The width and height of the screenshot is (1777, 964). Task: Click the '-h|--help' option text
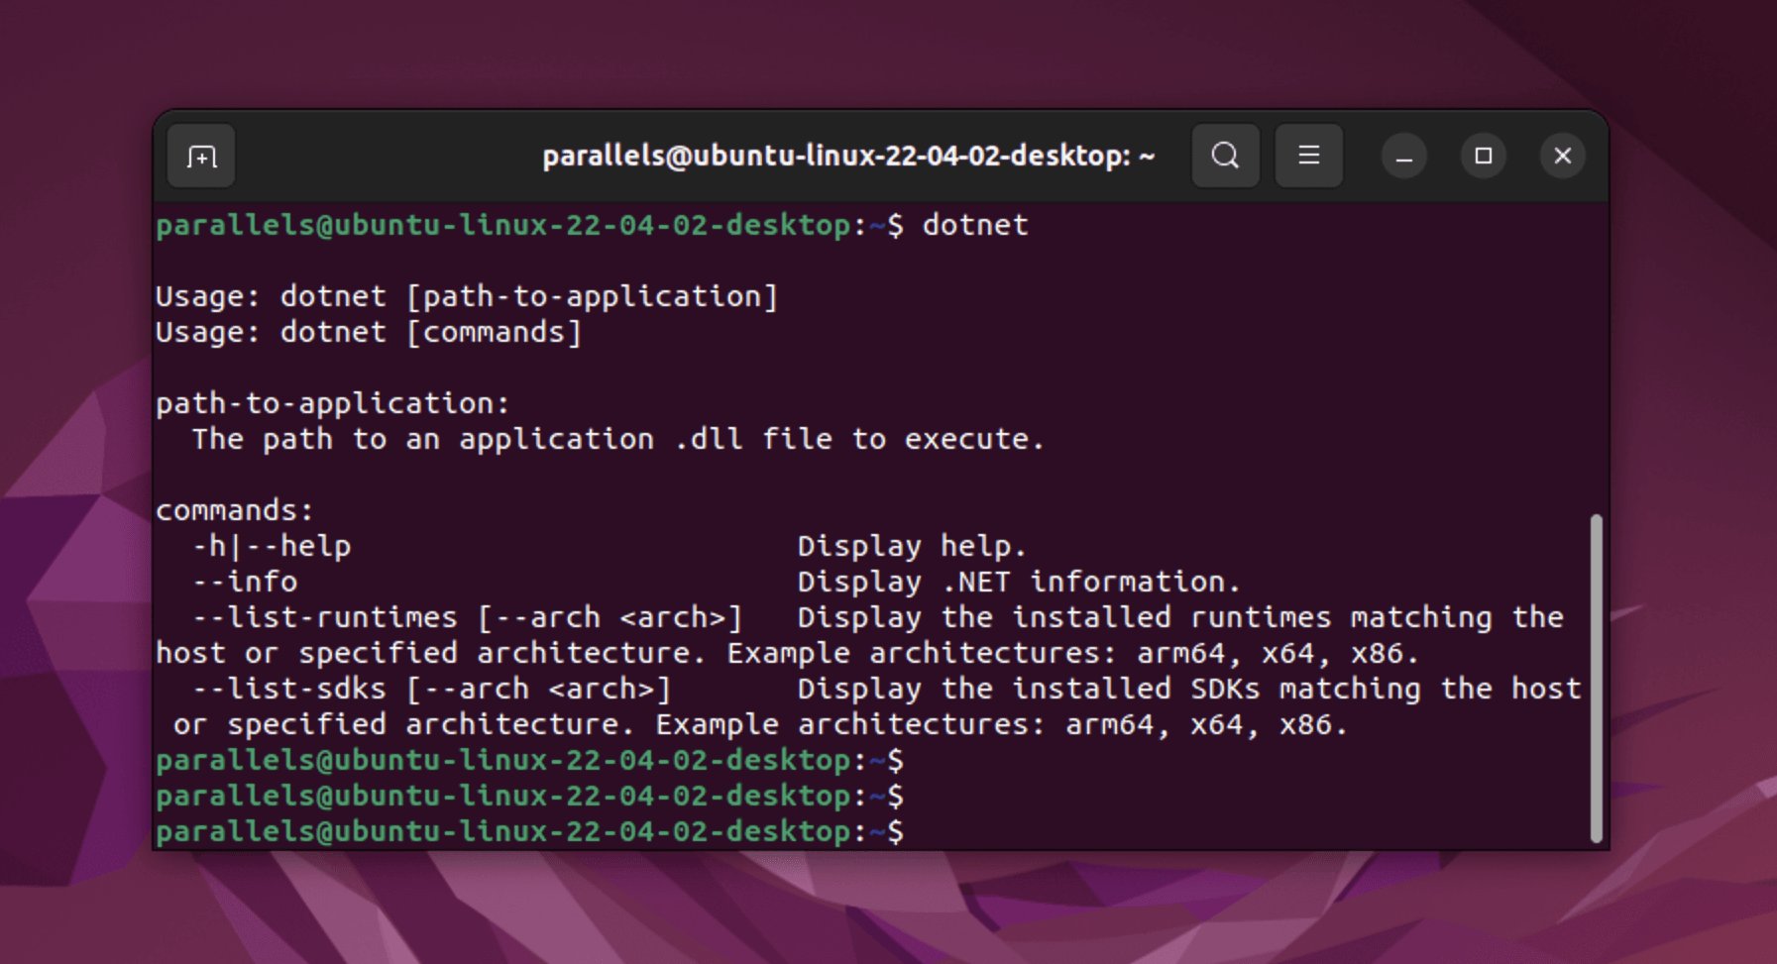[x=272, y=546]
